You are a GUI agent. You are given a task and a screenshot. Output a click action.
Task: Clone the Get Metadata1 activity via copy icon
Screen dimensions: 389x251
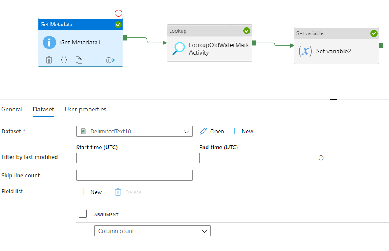pos(79,60)
